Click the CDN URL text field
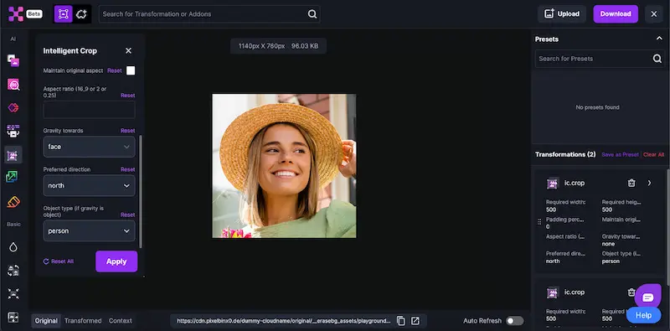 284,321
